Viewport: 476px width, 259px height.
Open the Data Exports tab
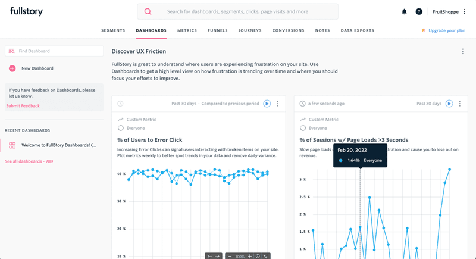(x=358, y=30)
